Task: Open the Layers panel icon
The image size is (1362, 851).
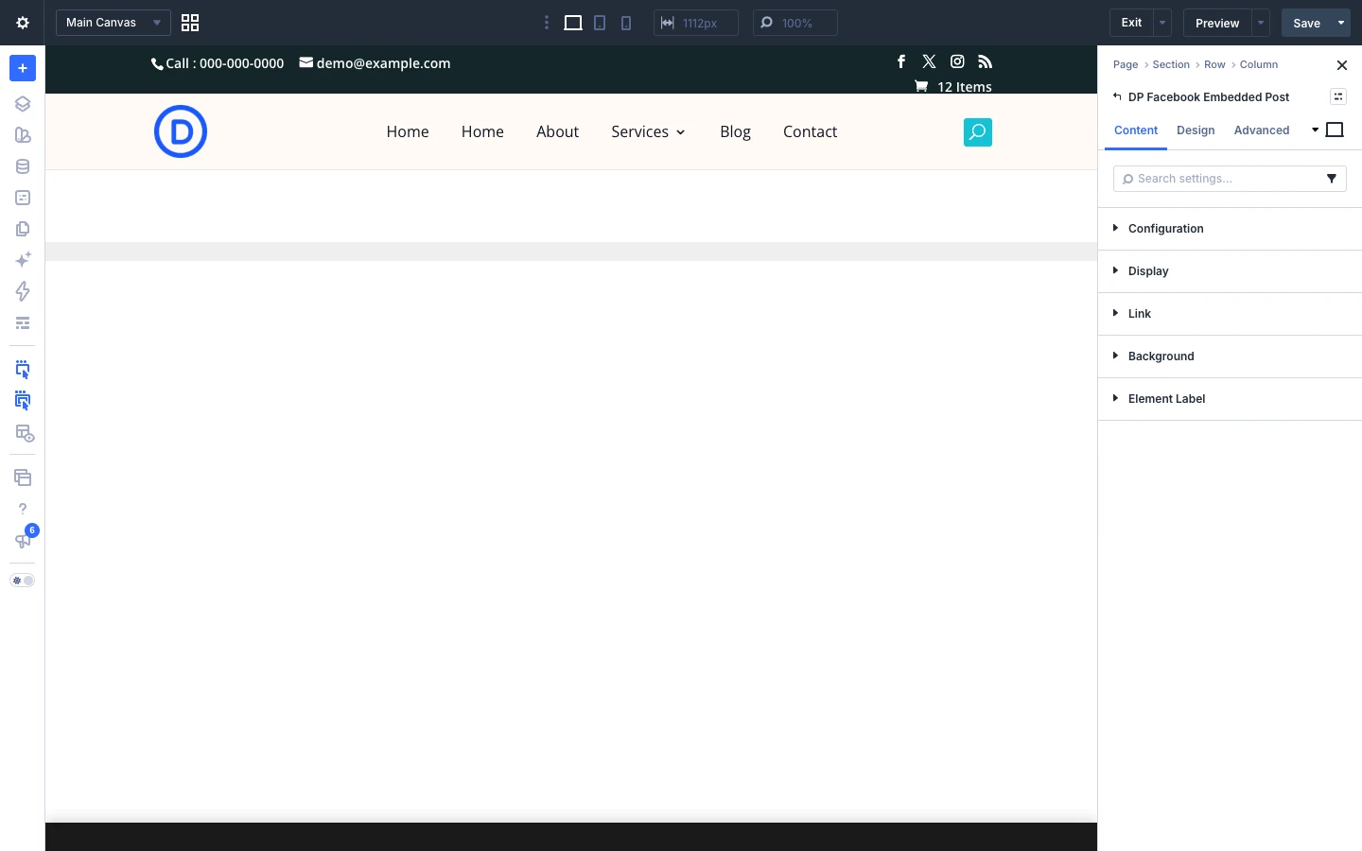Action: click(x=23, y=104)
